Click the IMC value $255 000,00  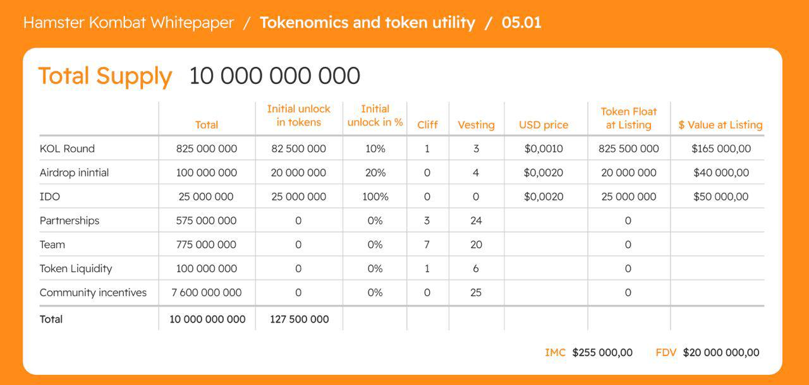(x=602, y=353)
